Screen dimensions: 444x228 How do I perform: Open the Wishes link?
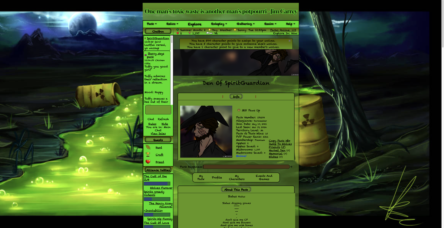pyautogui.click(x=274, y=157)
